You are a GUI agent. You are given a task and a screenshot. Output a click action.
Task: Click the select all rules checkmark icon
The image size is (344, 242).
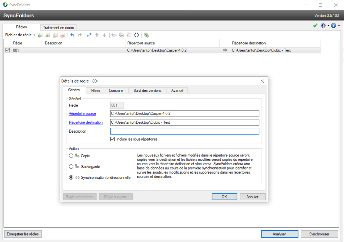pyautogui.click(x=122, y=35)
